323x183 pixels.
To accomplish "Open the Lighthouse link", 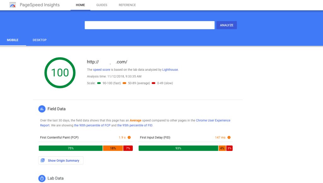I will click(x=170, y=69).
